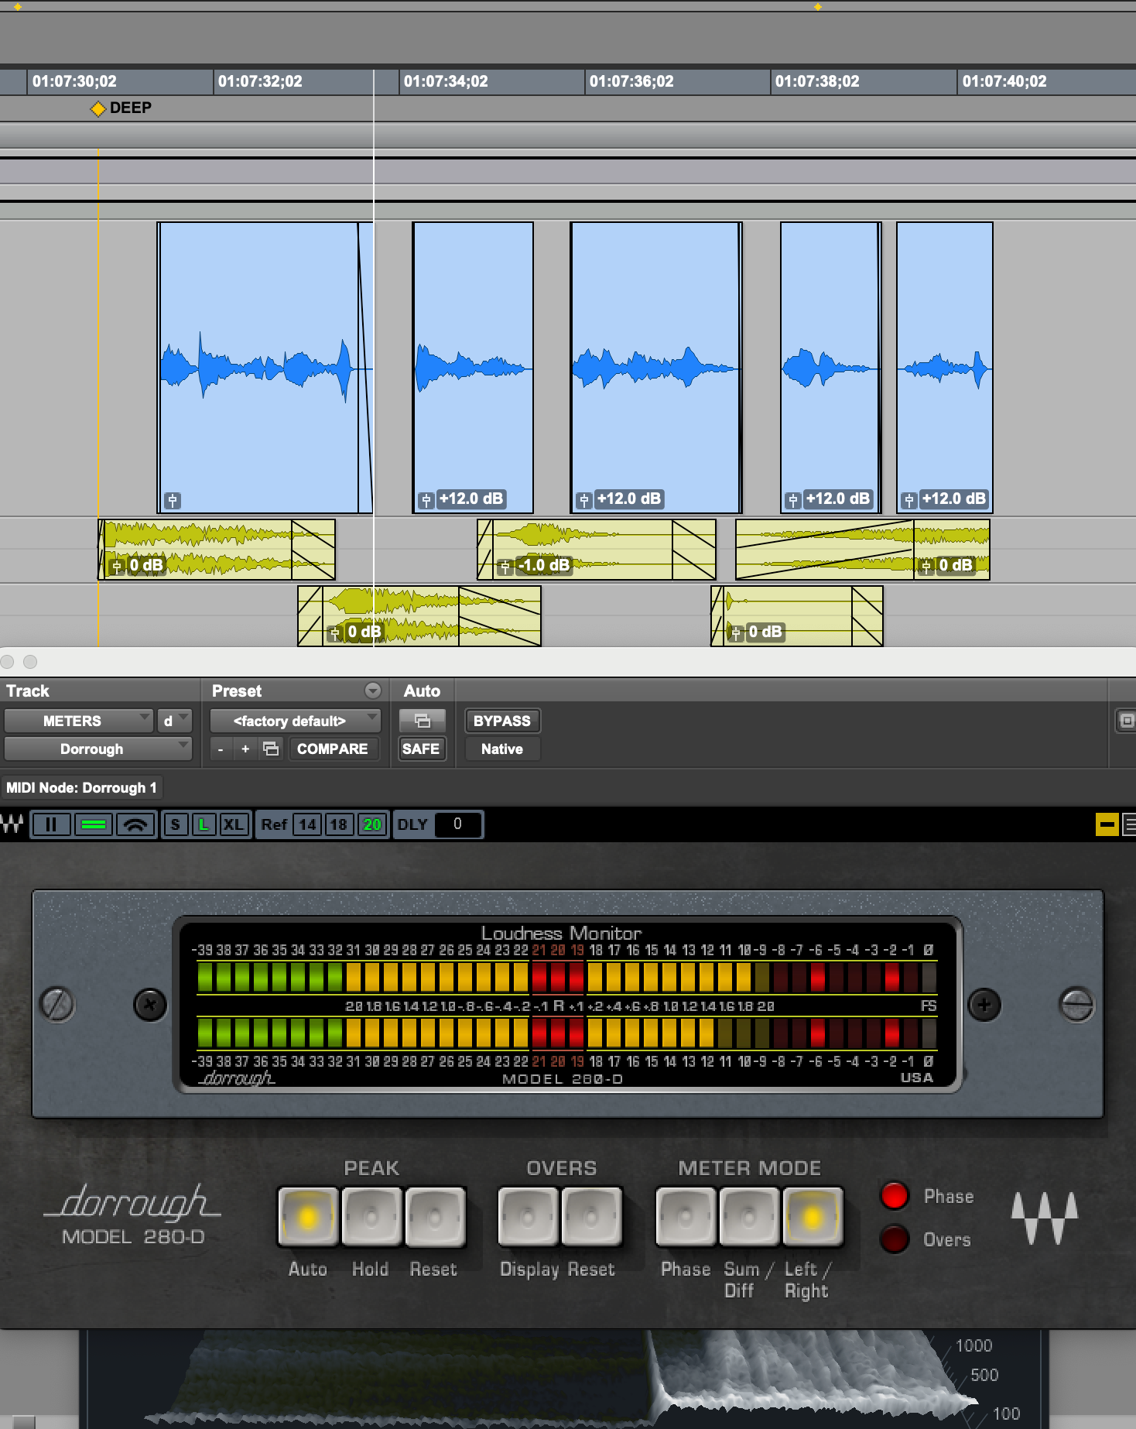Select Left / Right meter mode
Screen dimensions: 1136x1429
point(813,1217)
